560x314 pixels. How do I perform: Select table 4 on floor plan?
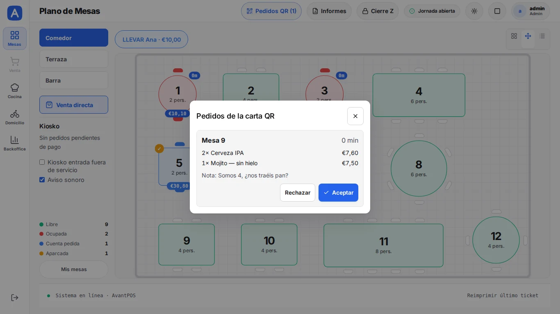click(x=419, y=95)
